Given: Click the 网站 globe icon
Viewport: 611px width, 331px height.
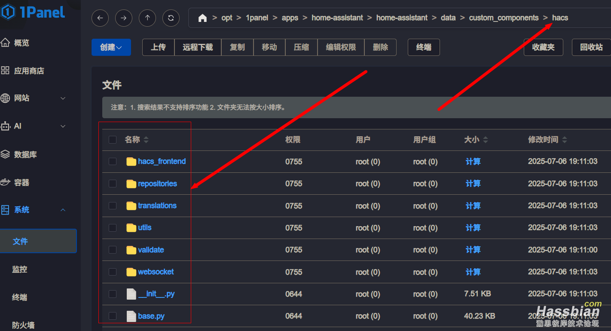Looking at the screenshot, I should point(5,98).
